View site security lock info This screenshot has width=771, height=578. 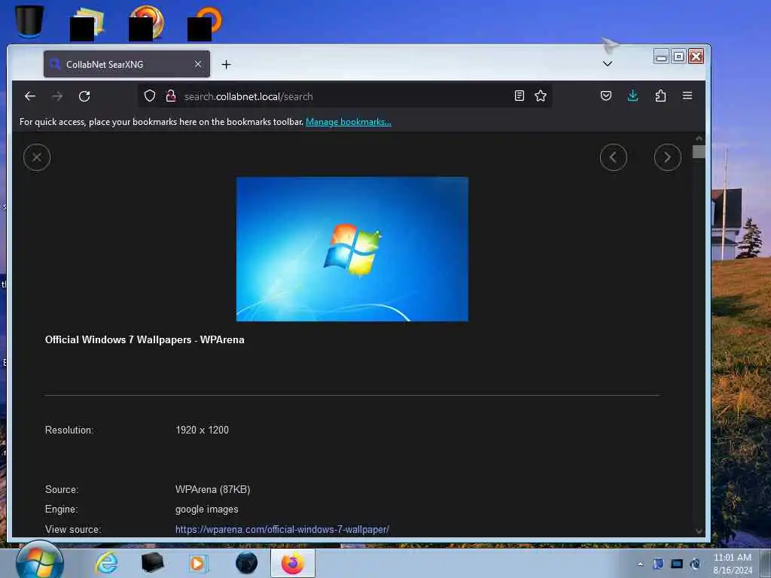[171, 96]
